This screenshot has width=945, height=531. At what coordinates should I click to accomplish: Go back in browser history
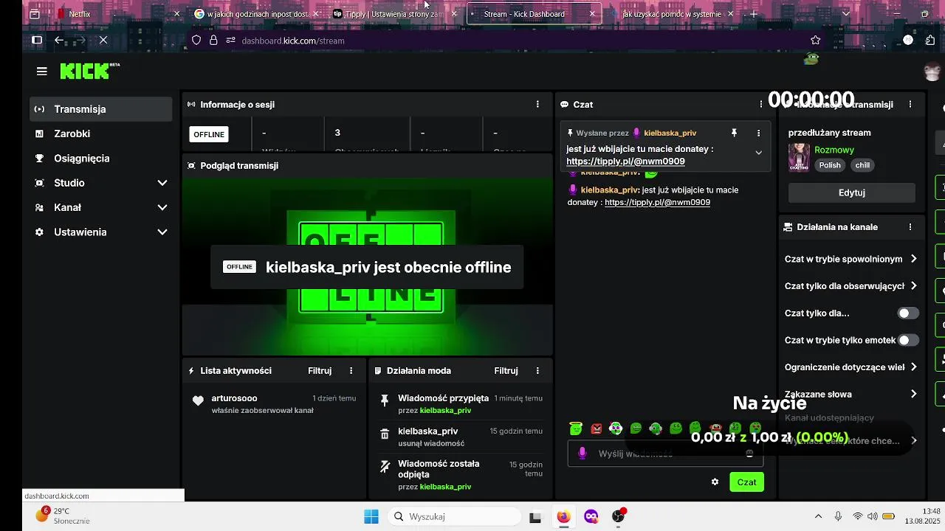59,41
